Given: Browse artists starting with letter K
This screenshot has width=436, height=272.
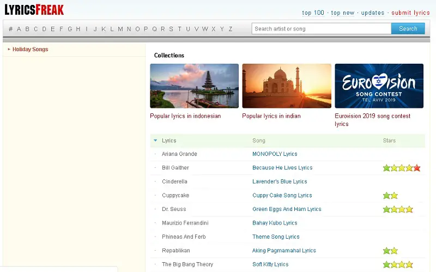Looking at the screenshot, I should point(104,29).
